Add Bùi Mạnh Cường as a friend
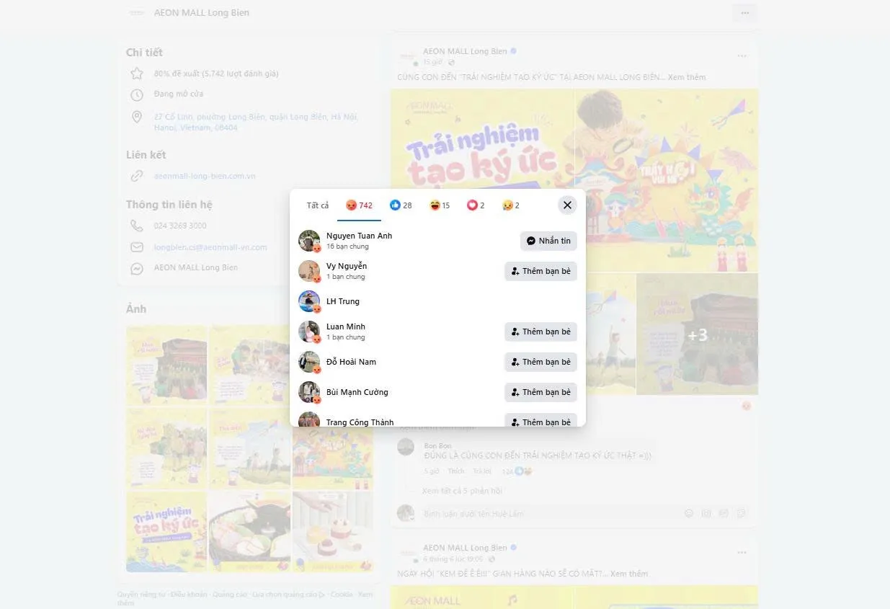Image resolution: width=890 pixels, height=609 pixels. [540, 392]
